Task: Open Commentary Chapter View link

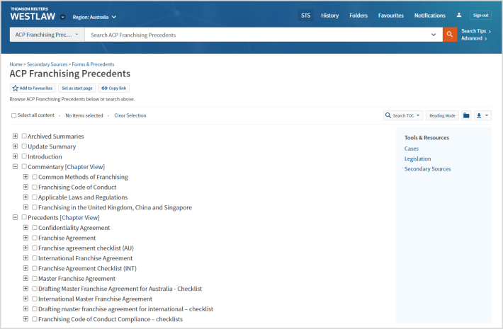Action: point(85,166)
